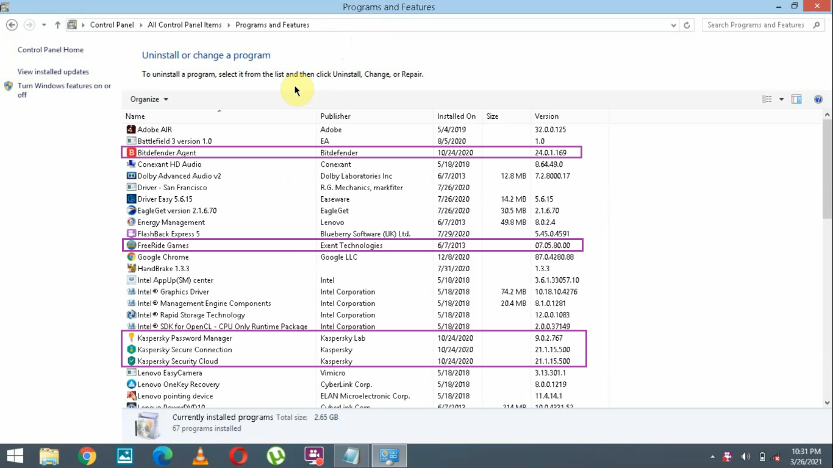Click Programs and Features breadcrumb
This screenshot has width=833, height=468.
[273, 25]
